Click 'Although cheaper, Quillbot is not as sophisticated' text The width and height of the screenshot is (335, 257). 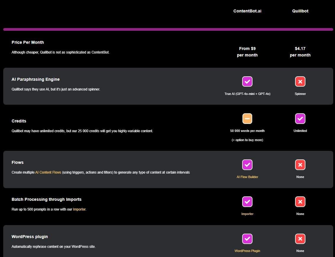coord(60,52)
